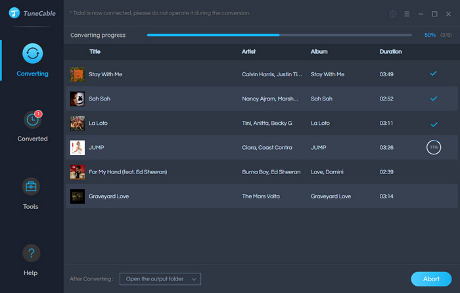460x293 pixels.
Task: Click the Tidal connected notice text
Action: pos(160,13)
